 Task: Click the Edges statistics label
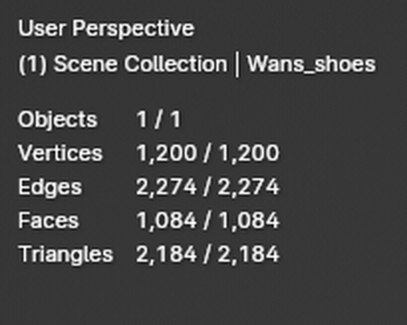[50, 187]
